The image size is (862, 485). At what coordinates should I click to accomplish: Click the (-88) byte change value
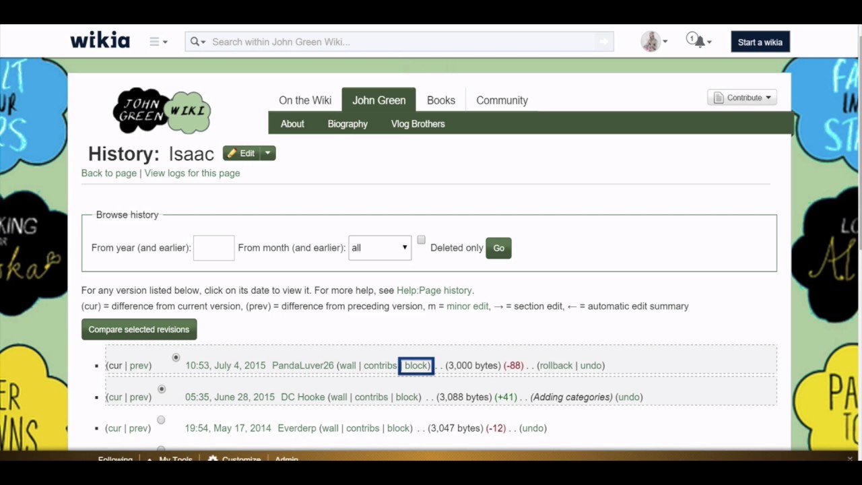click(513, 366)
